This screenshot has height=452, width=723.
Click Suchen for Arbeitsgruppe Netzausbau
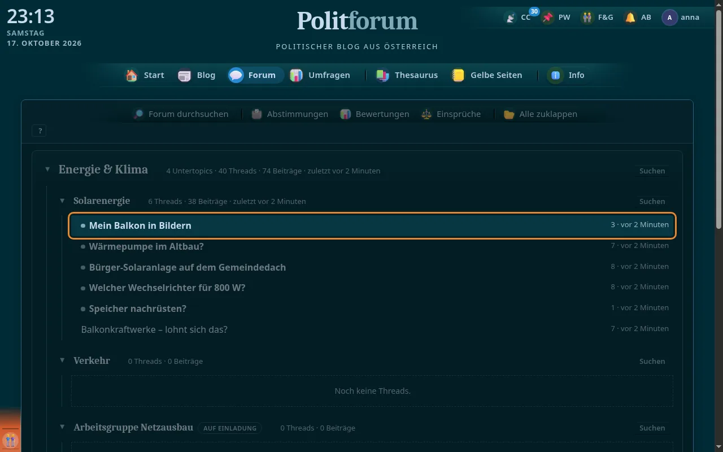(x=652, y=428)
